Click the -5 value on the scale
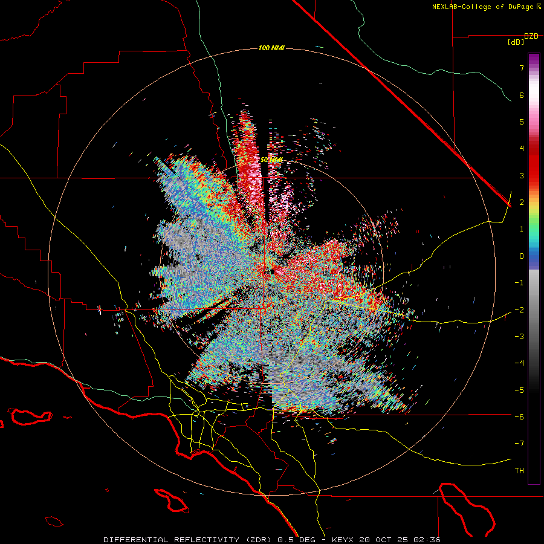Image resolution: width=544 pixels, height=544 pixels. coord(519,390)
